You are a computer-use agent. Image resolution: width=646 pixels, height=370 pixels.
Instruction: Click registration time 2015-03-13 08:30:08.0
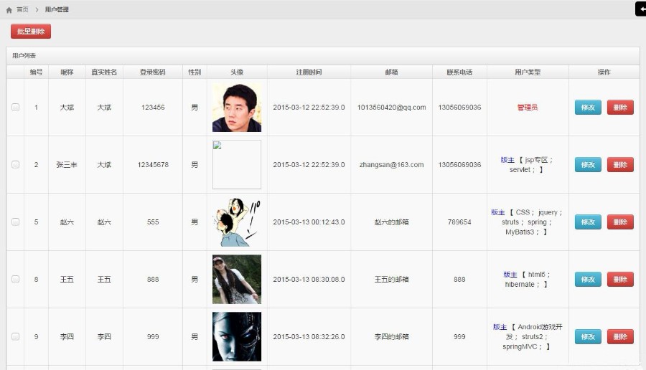point(309,279)
